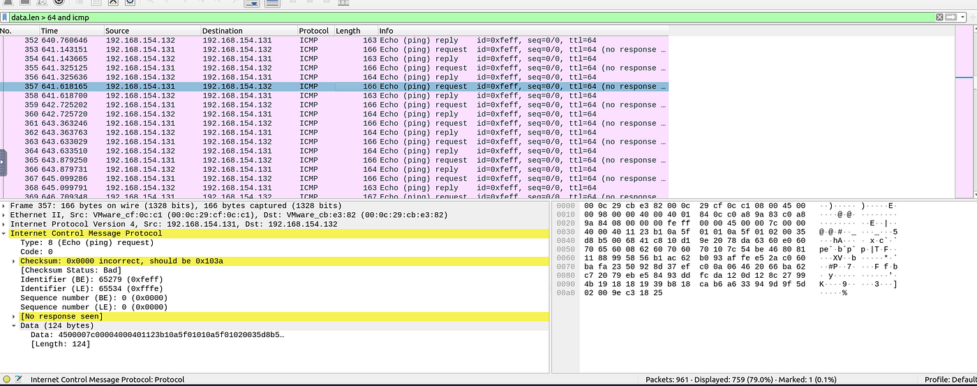Image resolution: width=977 pixels, height=386 pixels.
Task: Sort by the No. column header
Action: click(x=20, y=31)
